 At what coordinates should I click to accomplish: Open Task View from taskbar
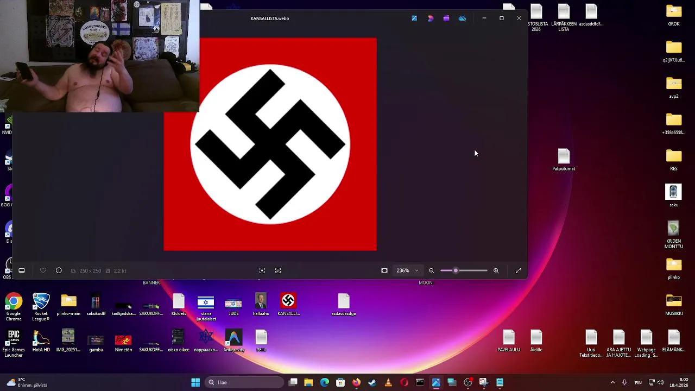point(293,382)
